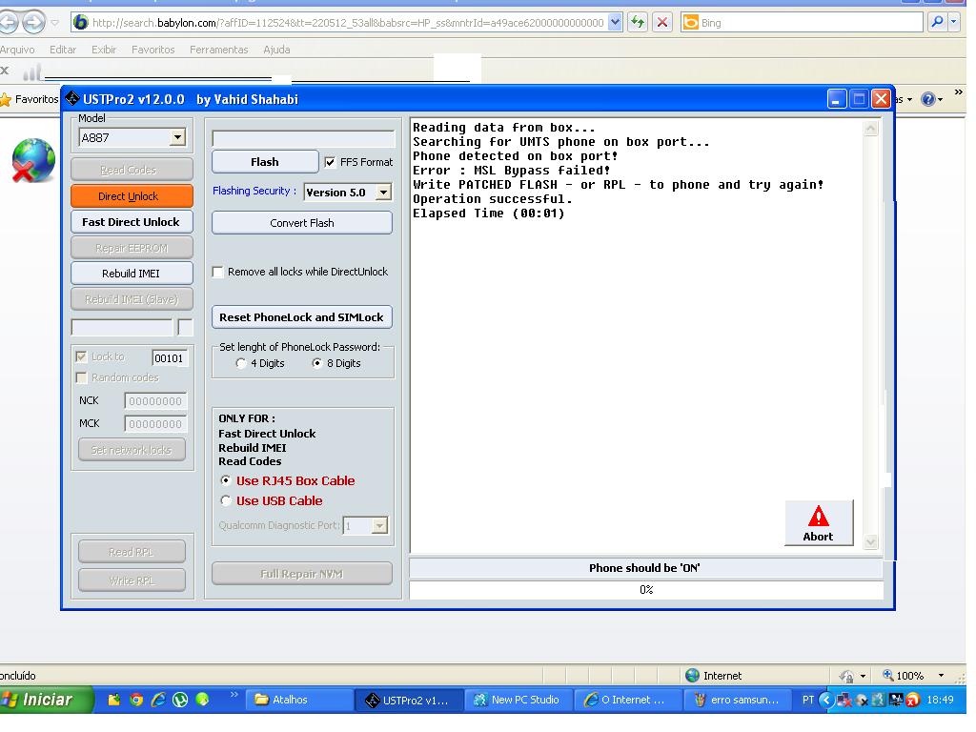Click the log panel vertical scrollbar
The height and width of the screenshot is (732, 976).
tap(871, 335)
